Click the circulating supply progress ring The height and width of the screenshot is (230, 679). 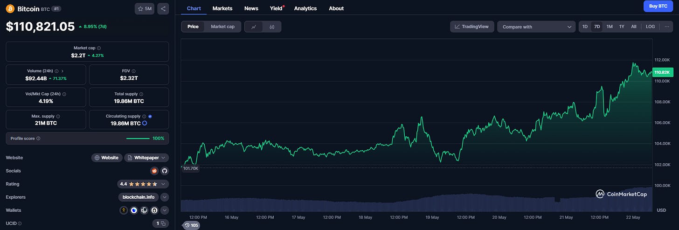click(145, 123)
